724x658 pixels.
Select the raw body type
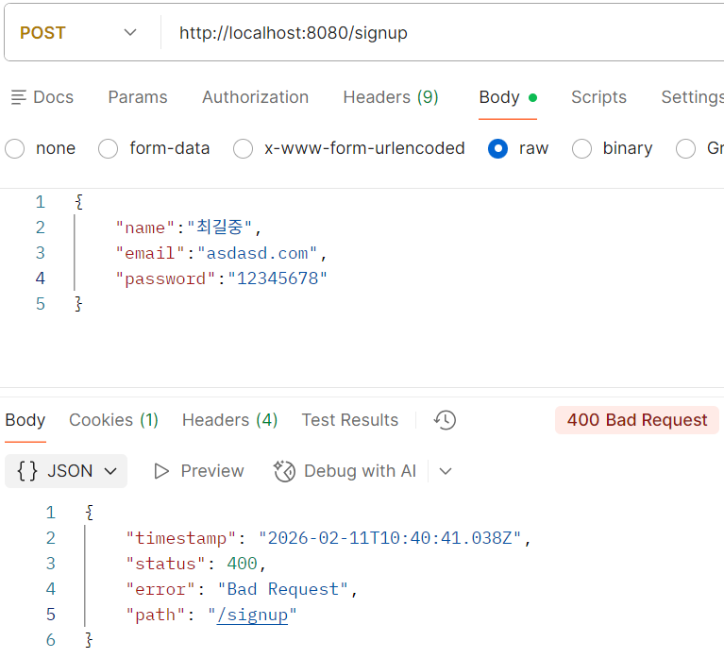[x=497, y=148]
